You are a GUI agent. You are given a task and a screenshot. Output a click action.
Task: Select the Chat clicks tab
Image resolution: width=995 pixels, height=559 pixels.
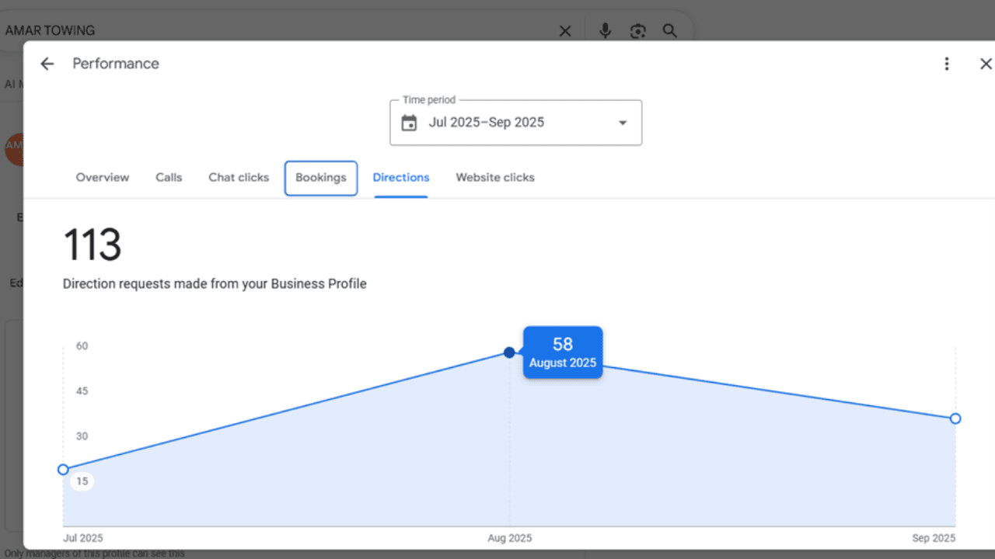click(239, 178)
